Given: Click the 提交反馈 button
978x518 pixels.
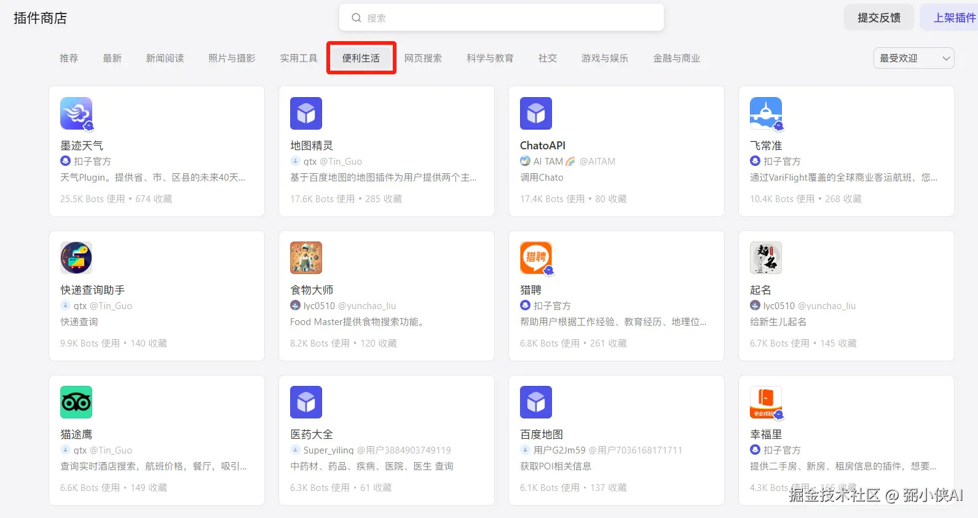Looking at the screenshot, I should click(879, 18).
